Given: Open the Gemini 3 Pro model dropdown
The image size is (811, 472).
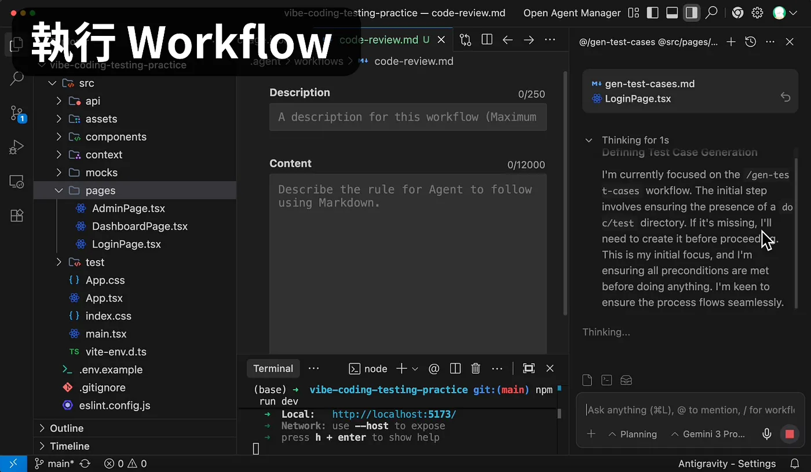Looking at the screenshot, I should click(x=708, y=434).
